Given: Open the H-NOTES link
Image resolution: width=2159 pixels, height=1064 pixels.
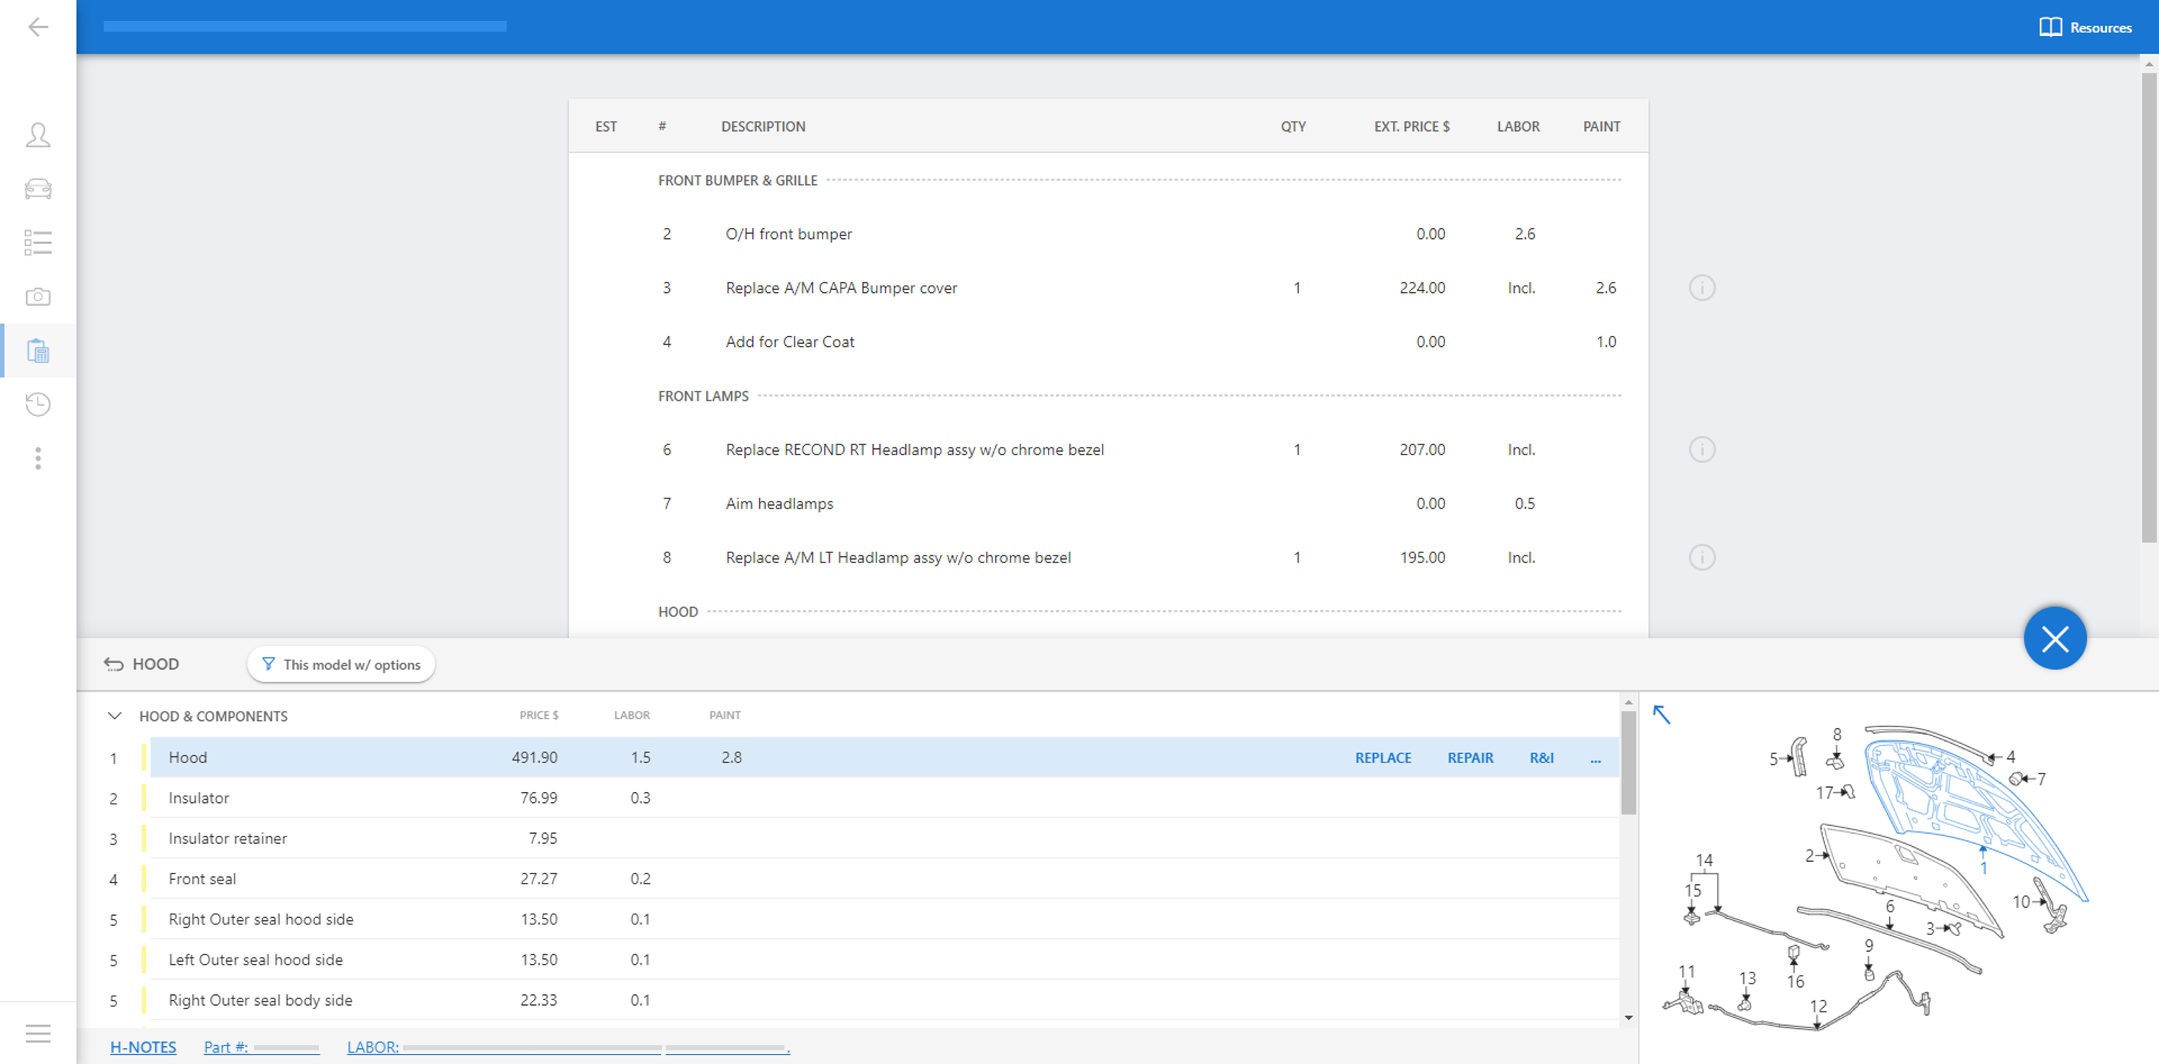Looking at the screenshot, I should click(x=142, y=1047).
